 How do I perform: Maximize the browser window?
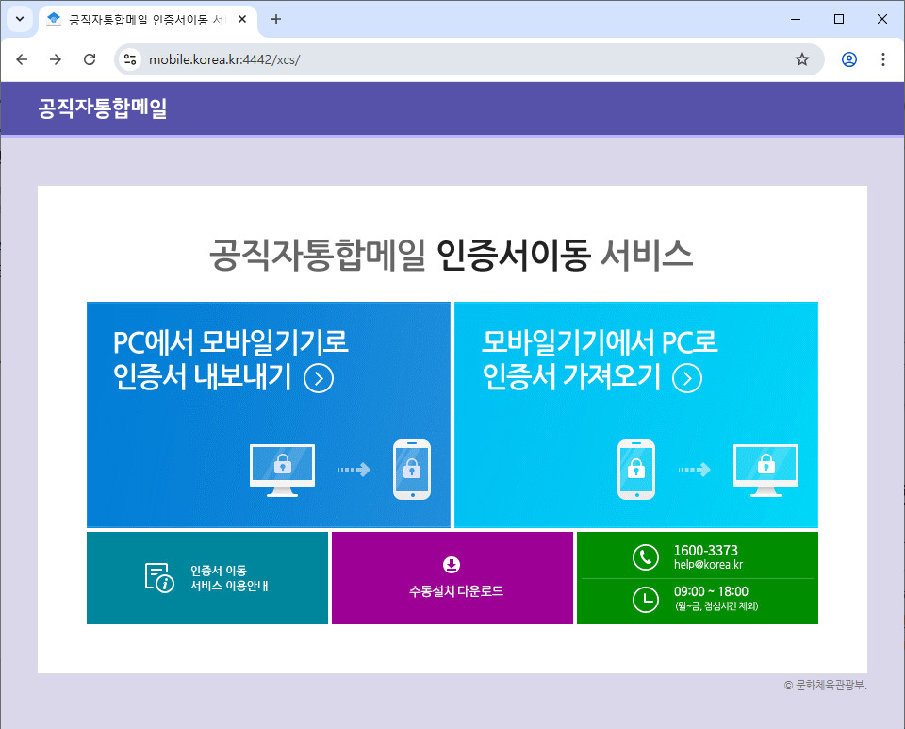[839, 19]
